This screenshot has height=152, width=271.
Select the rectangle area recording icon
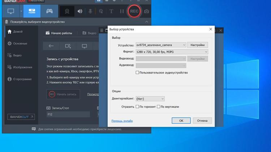[x=68, y=46]
